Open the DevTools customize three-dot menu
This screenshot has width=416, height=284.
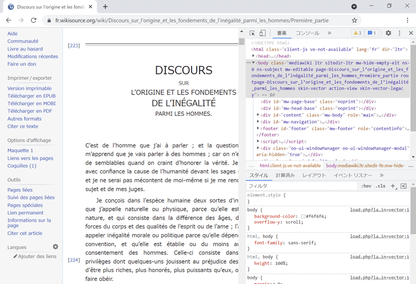click(x=399, y=33)
